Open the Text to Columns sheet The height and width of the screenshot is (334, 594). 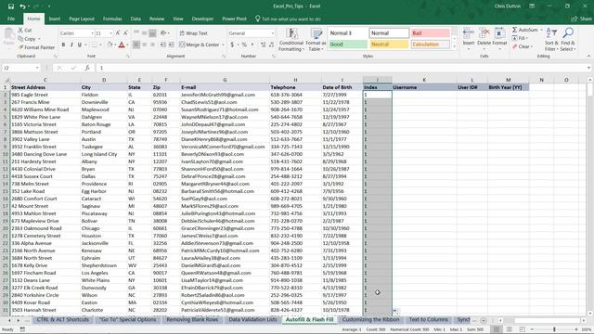pos(428,319)
